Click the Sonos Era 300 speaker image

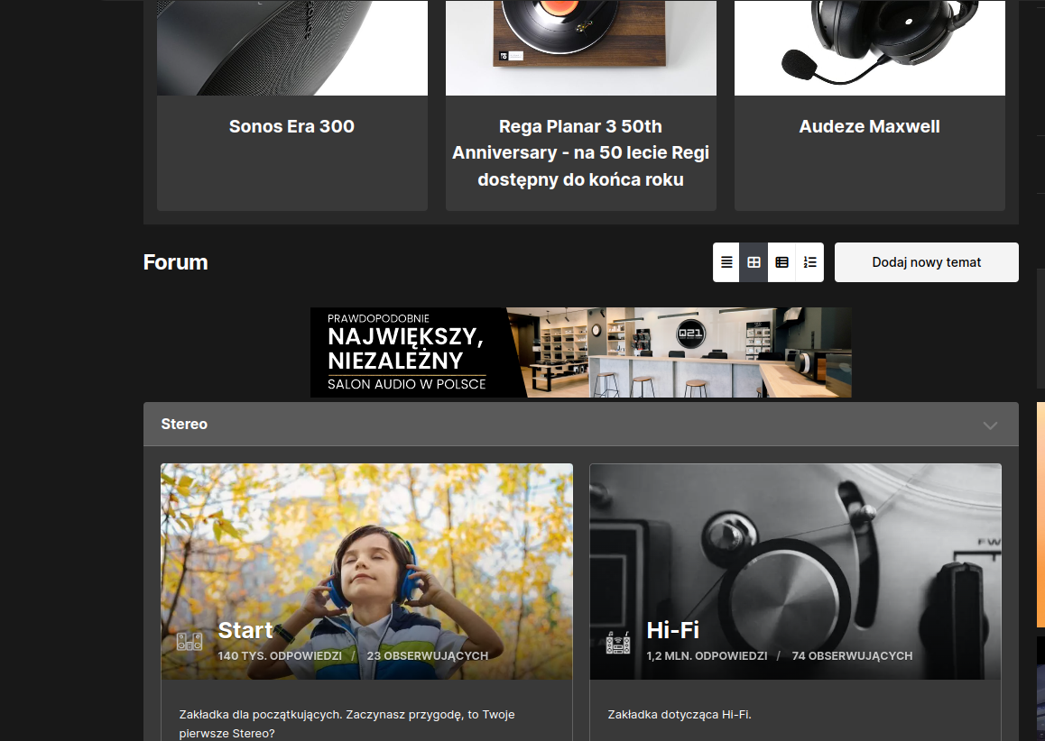click(291, 48)
